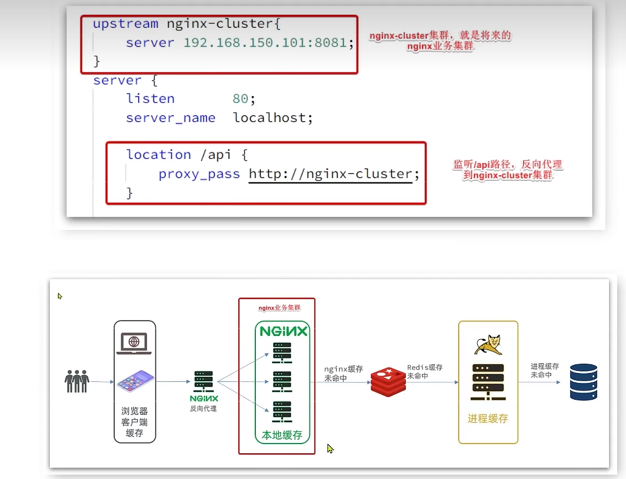The height and width of the screenshot is (479, 626).
Task: Select the small NGINX logo above 反向代理
Action: pyautogui.click(x=203, y=398)
